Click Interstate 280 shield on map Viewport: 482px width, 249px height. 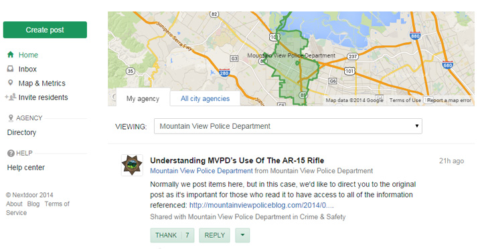tap(224, 73)
